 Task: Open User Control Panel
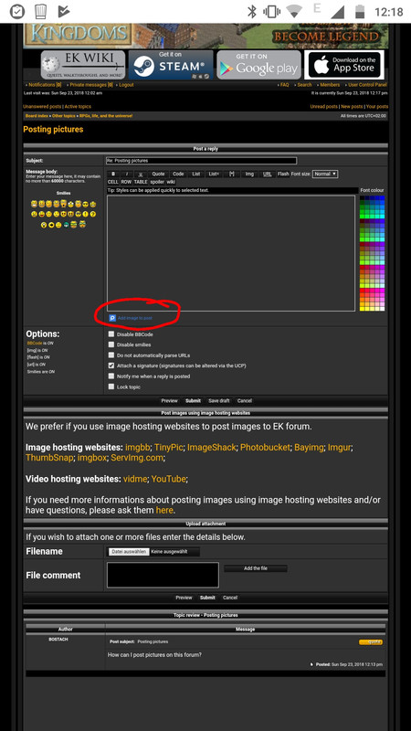click(x=368, y=85)
